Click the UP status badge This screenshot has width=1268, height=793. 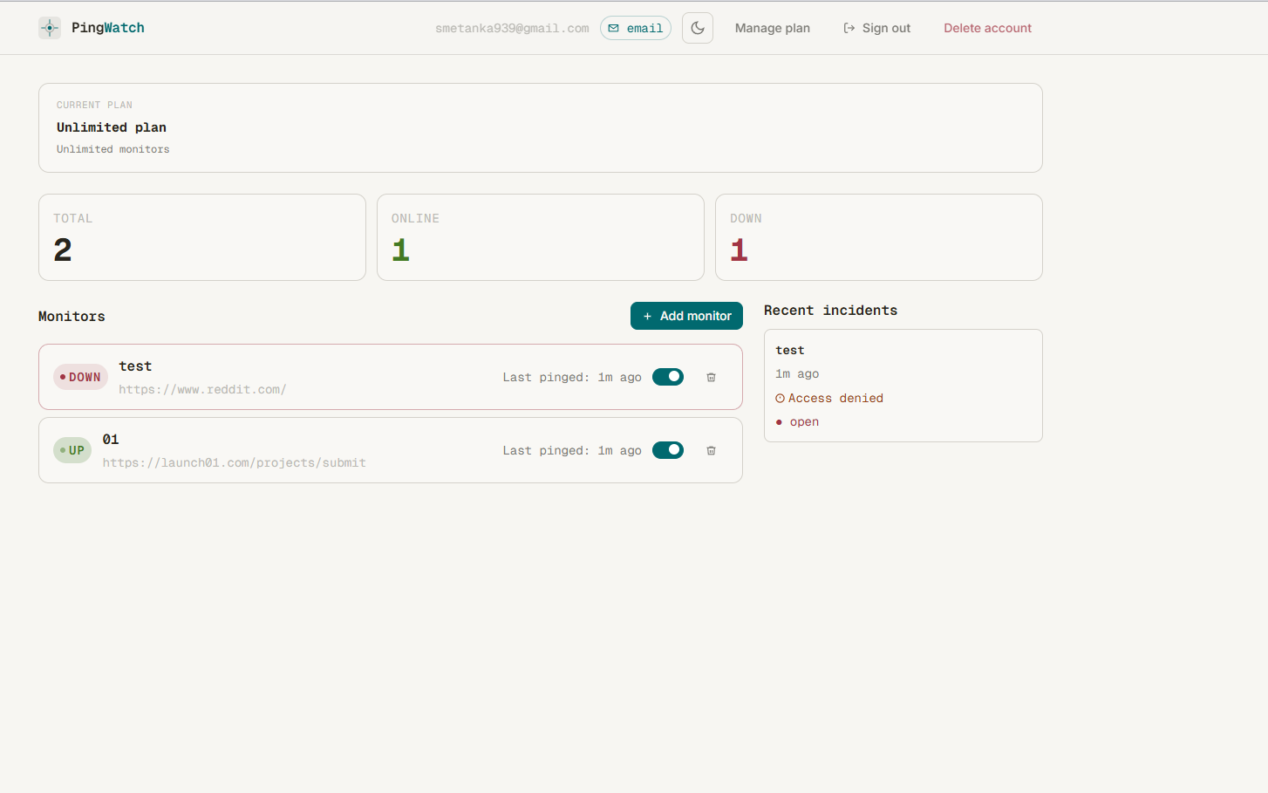[72, 450]
